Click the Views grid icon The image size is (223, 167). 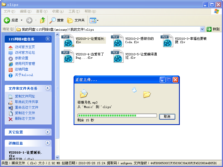point(93,21)
